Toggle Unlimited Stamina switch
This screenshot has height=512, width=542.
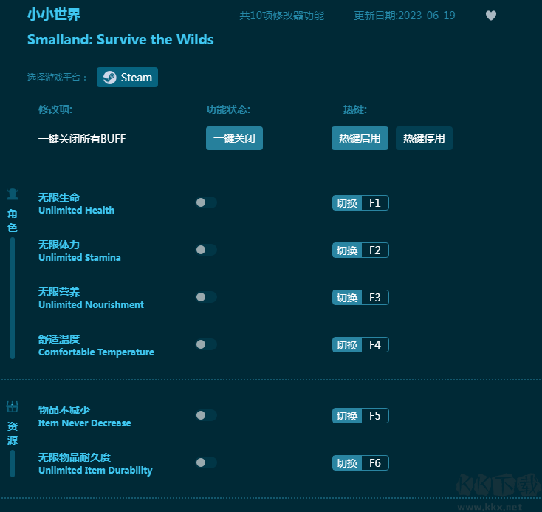(206, 250)
